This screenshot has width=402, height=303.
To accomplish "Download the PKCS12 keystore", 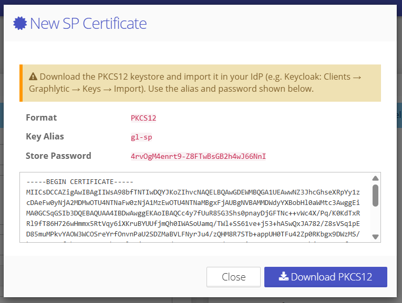I will coord(326,277).
